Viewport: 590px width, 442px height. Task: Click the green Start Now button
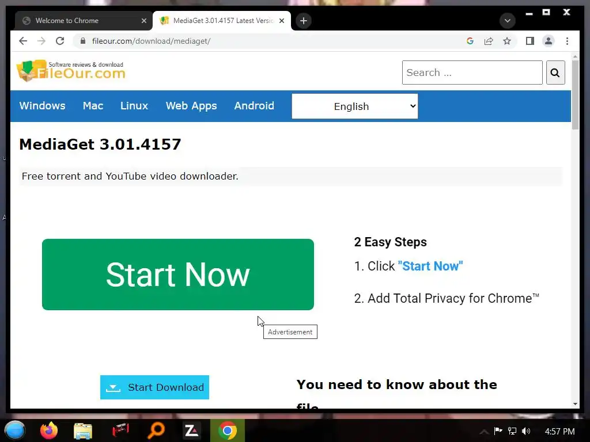point(178,275)
